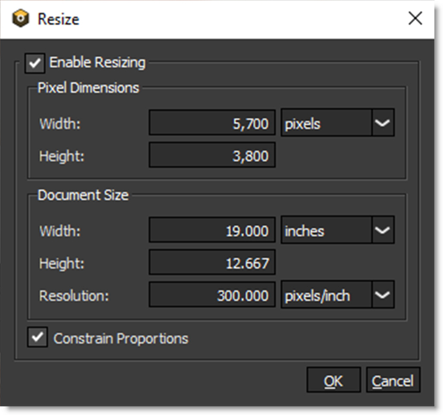Click the Document Size group heading
The image size is (443, 415).
point(83,195)
